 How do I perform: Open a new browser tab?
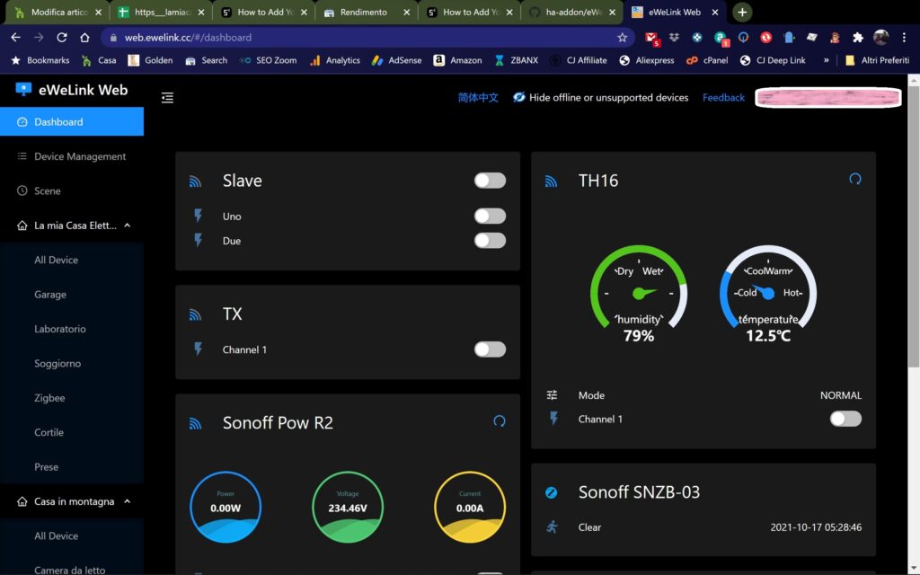pyautogui.click(x=741, y=13)
